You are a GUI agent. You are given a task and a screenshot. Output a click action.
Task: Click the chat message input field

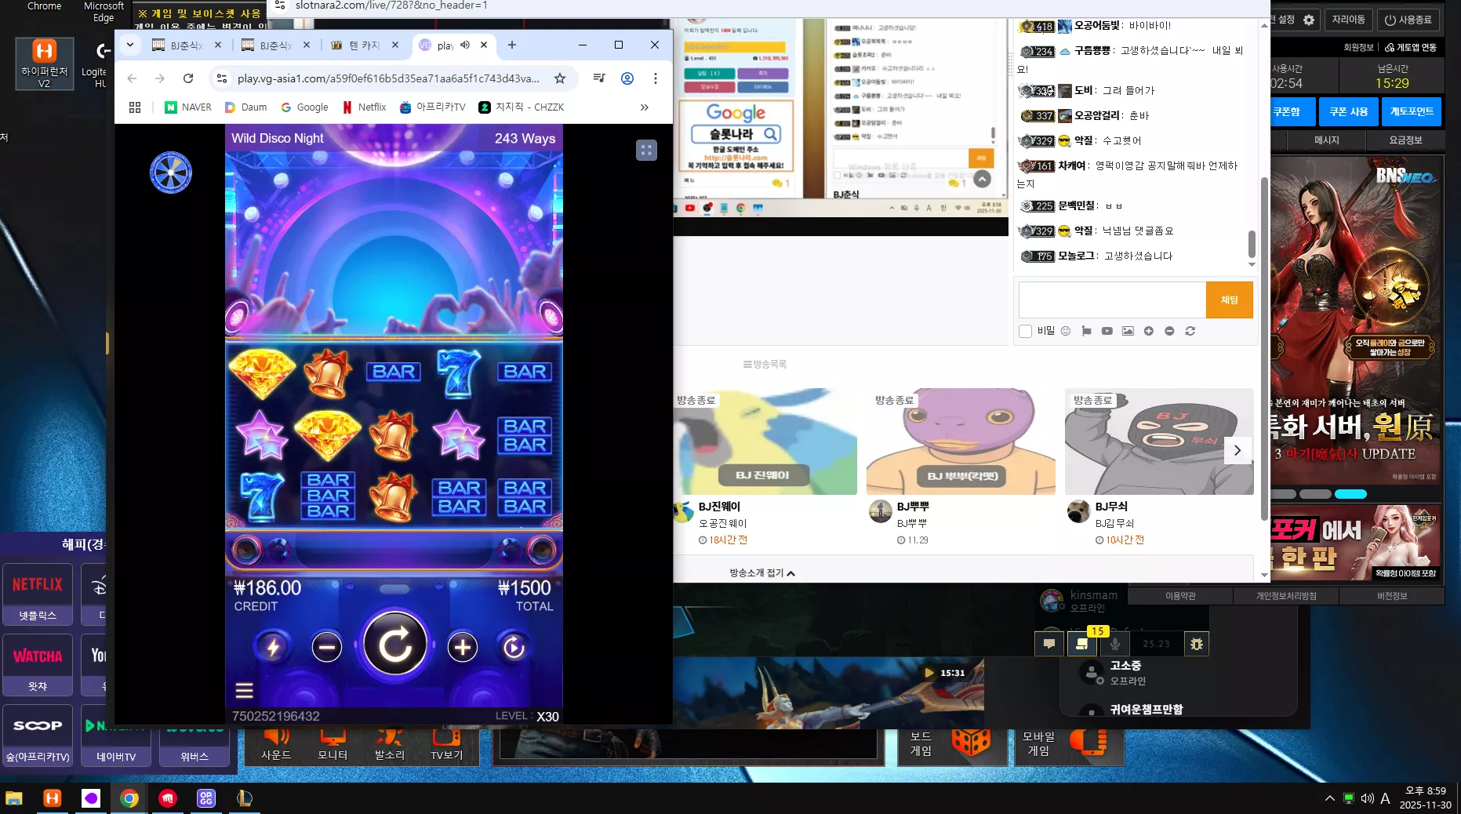1112,300
